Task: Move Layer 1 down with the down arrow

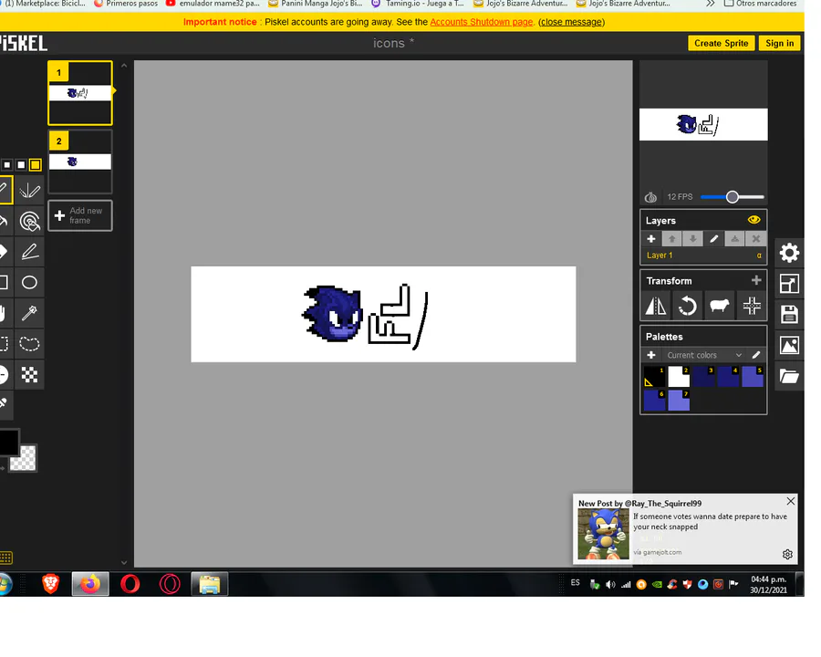Action: (x=692, y=239)
